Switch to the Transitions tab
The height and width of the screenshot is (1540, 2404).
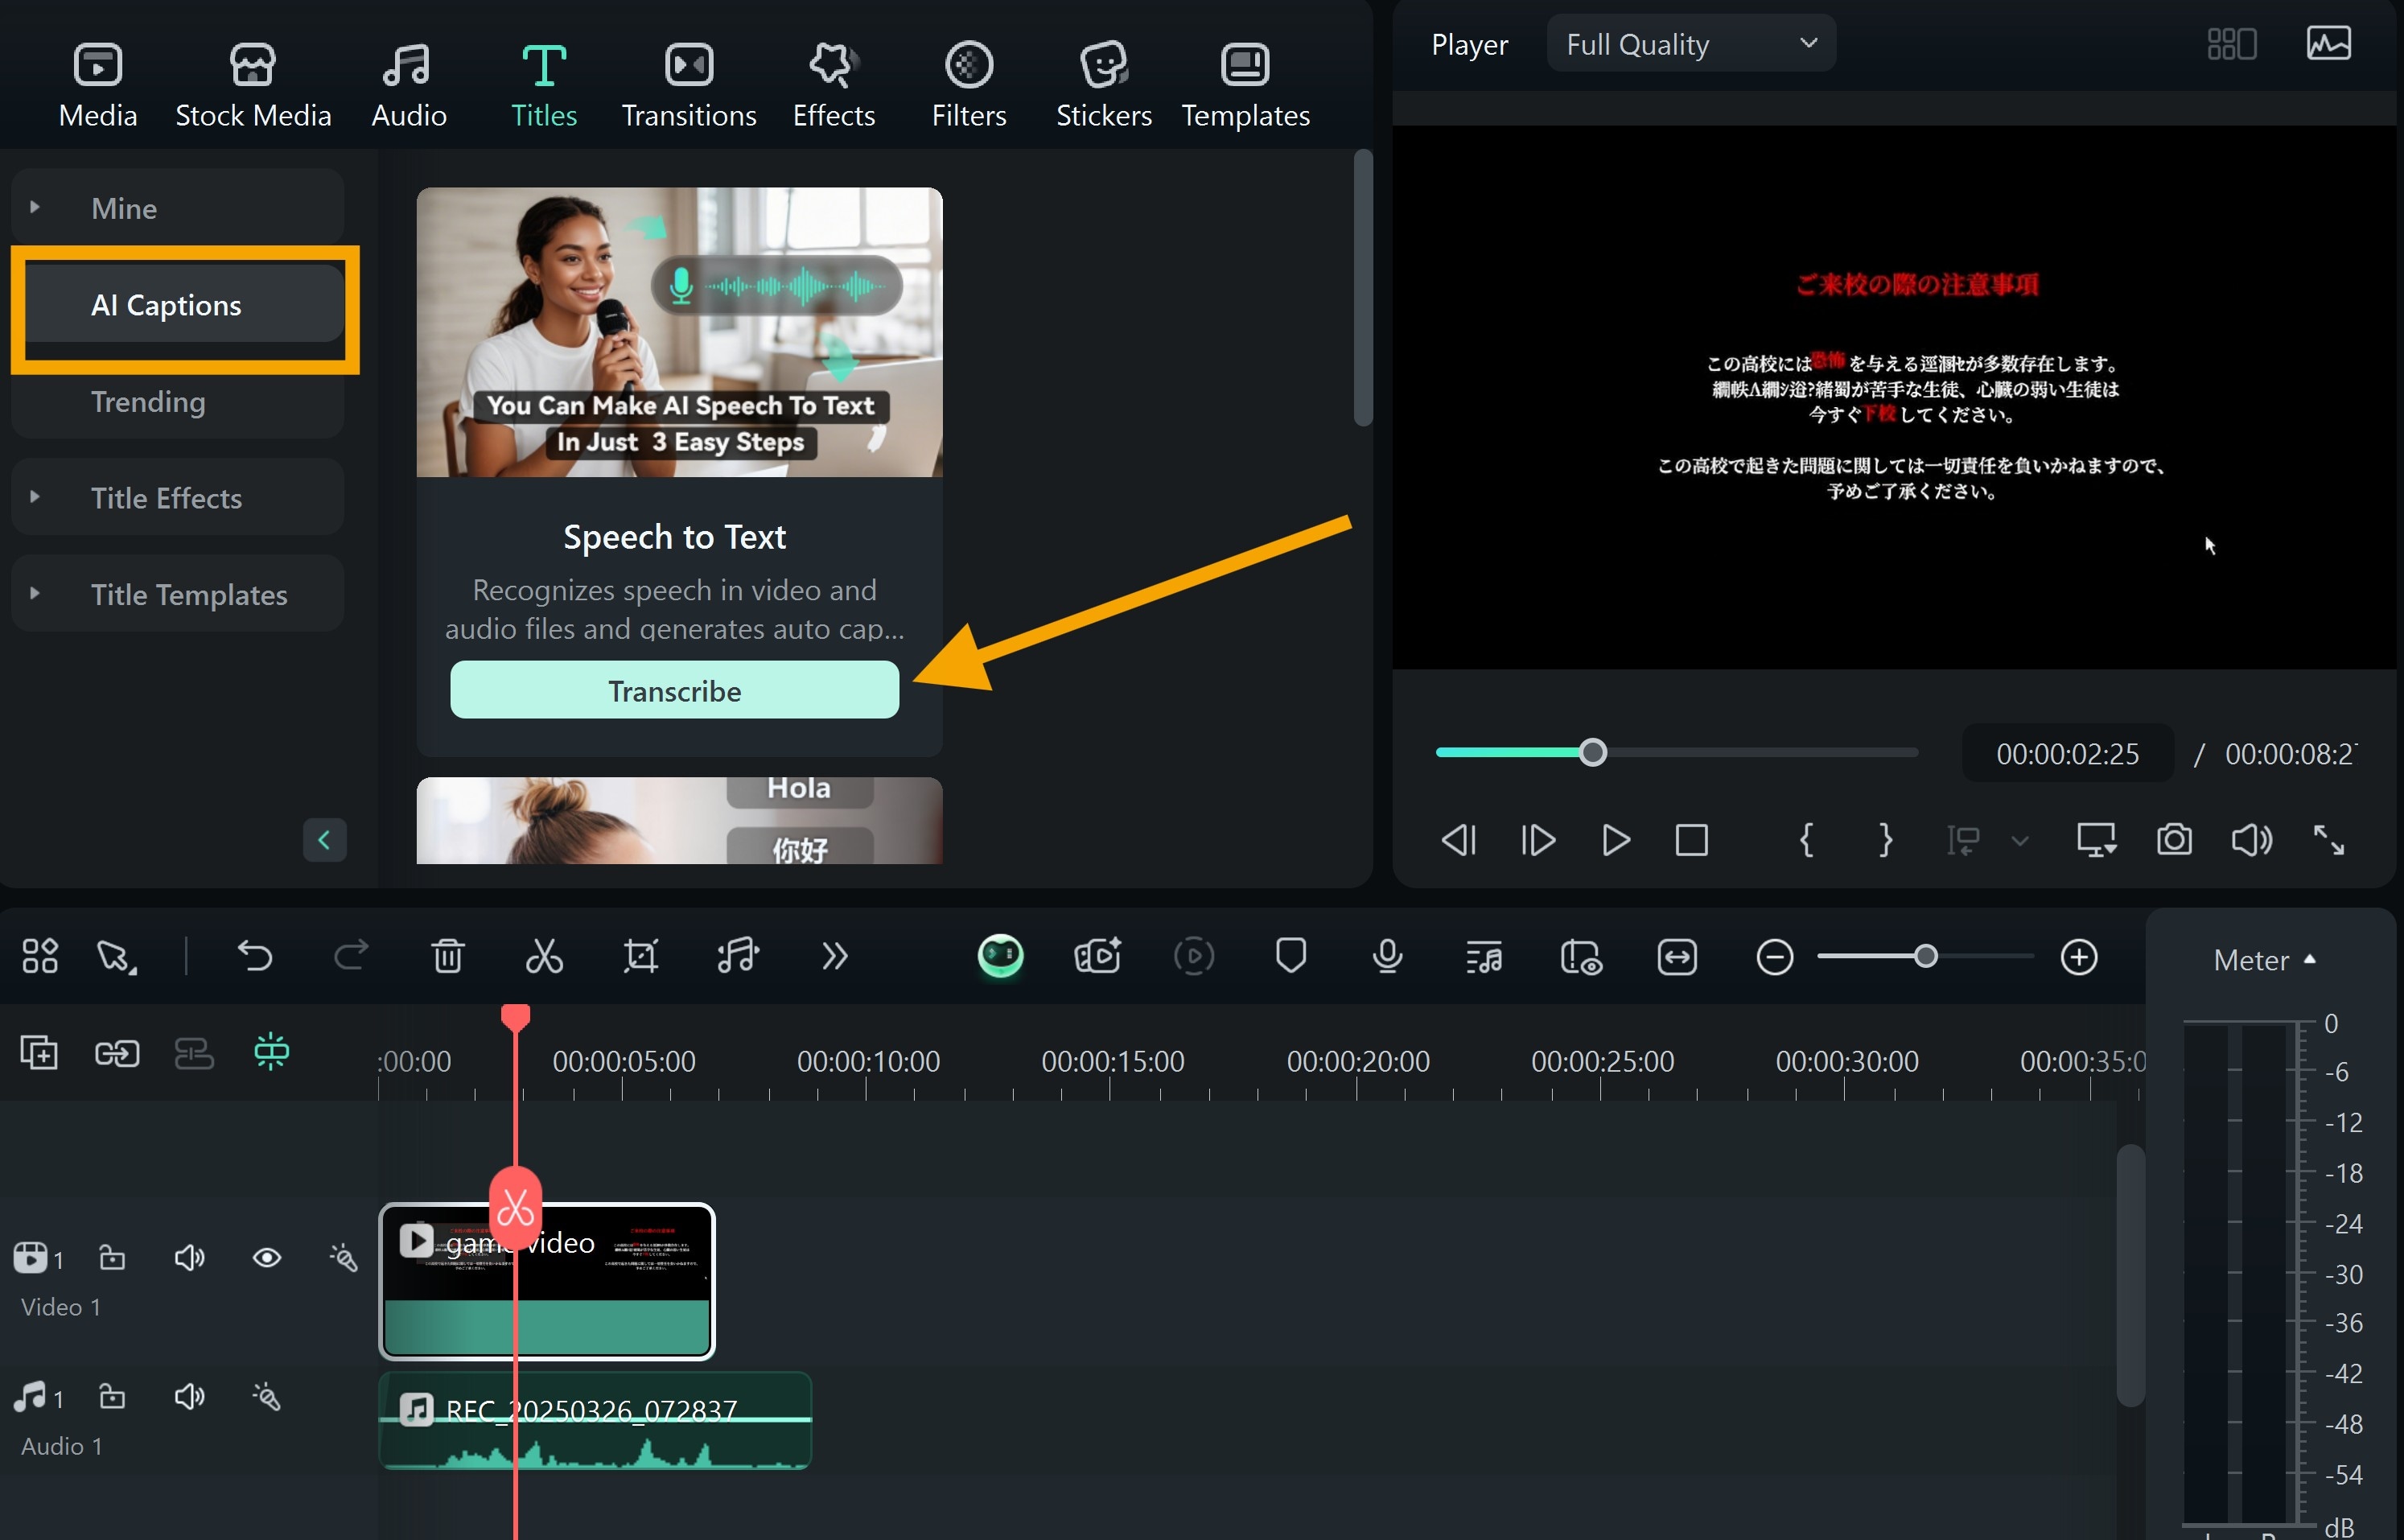688,86
